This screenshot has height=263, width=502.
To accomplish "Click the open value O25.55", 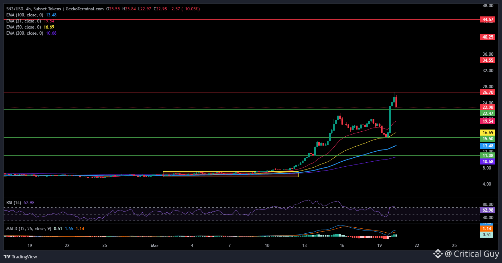I will (113, 9).
